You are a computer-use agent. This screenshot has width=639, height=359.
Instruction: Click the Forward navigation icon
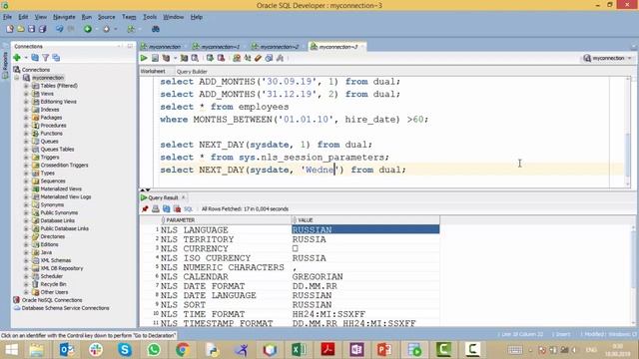click(x=107, y=29)
